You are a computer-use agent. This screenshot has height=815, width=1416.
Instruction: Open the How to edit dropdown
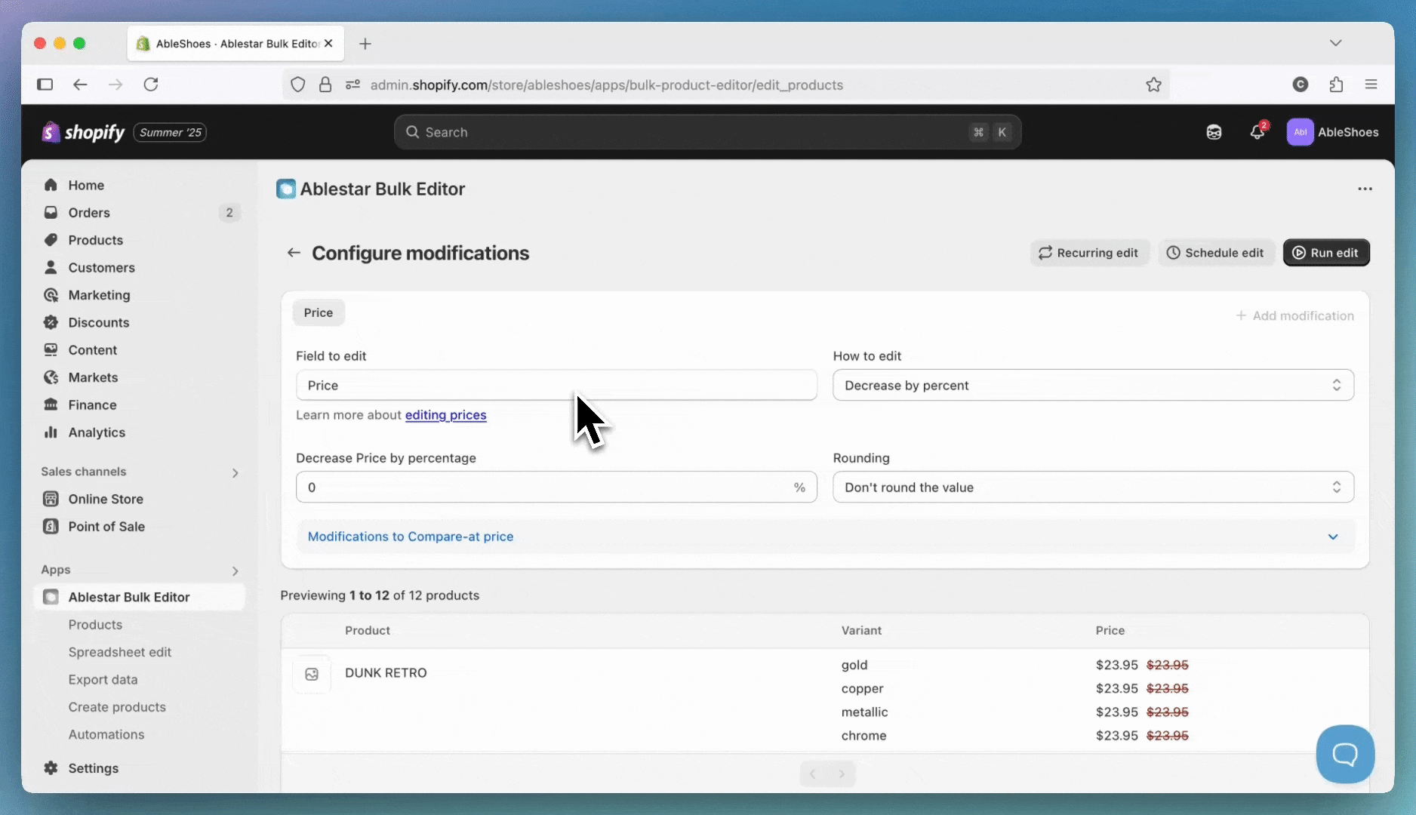(x=1093, y=385)
